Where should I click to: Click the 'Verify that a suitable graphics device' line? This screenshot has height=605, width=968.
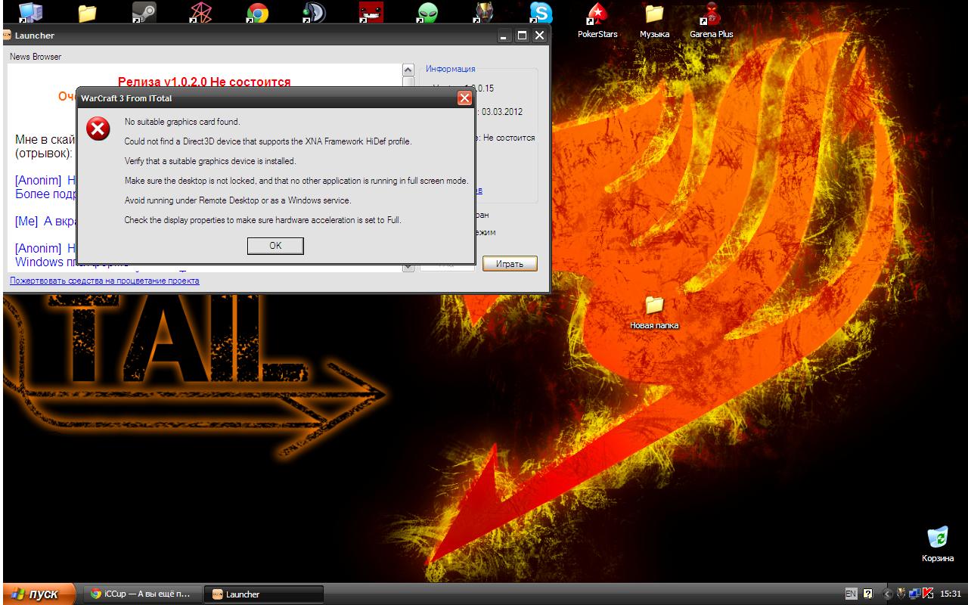click(x=210, y=161)
